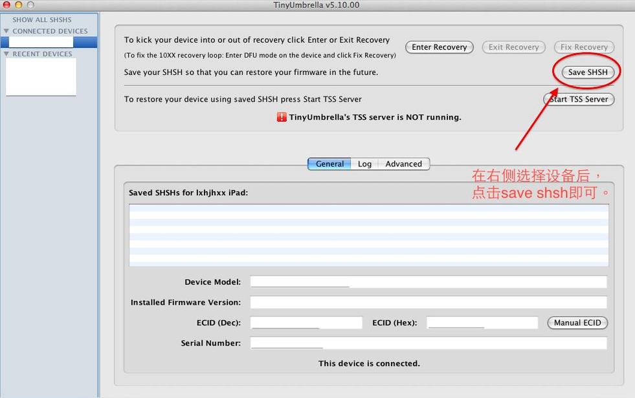
Task: Focus the ECID (Dec) field
Action: pyautogui.click(x=306, y=323)
